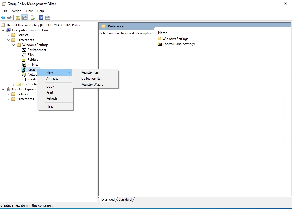Select Registry Item in the New submenu
Viewport: 292px width, 209px height.
[91, 72]
